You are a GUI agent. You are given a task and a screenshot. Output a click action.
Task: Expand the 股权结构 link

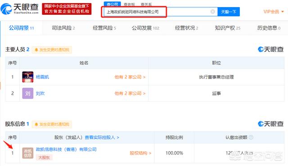pyautogui.click(x=140, y=153)
